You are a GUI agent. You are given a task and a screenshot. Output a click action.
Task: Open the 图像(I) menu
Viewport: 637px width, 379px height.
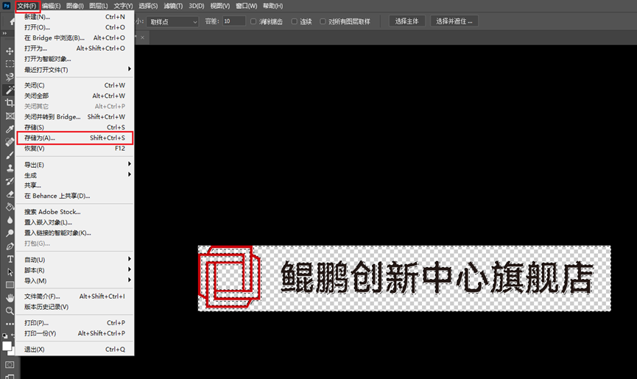75,6
